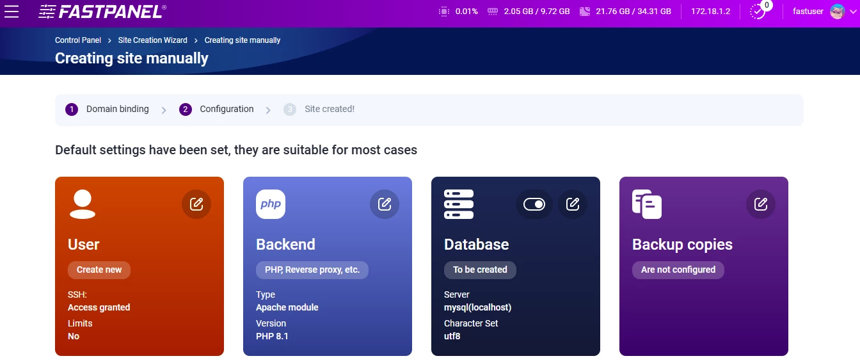Click the Are not configured badge

[x=678, y=270]
